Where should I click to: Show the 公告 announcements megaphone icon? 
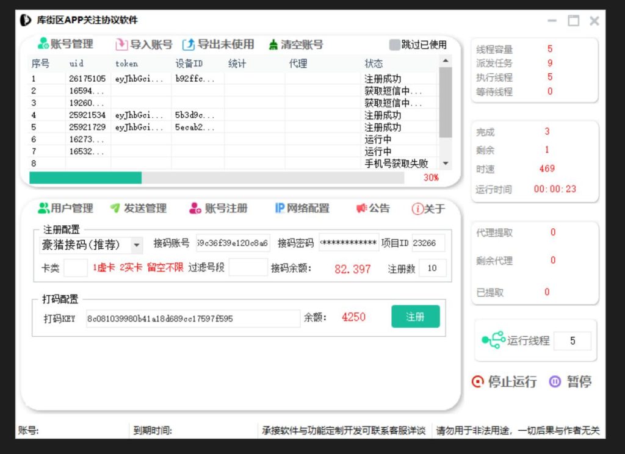[362, 208]
